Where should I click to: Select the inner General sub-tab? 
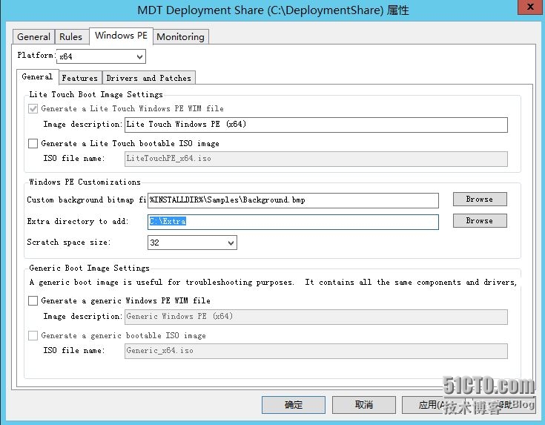[x=37, y=77]
